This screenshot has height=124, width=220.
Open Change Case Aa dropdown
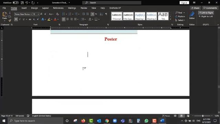pos(51,14)
